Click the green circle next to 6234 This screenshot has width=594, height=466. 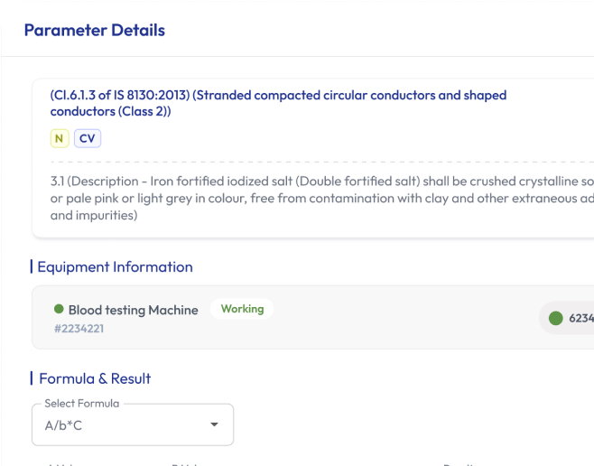coord(555,318)
